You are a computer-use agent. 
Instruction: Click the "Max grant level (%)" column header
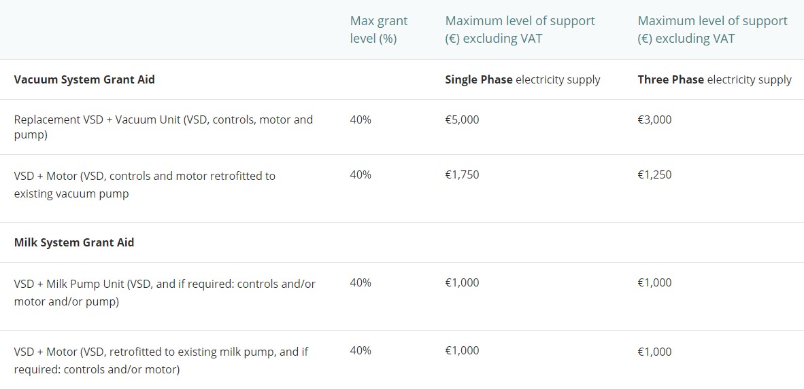coord(379,30)
